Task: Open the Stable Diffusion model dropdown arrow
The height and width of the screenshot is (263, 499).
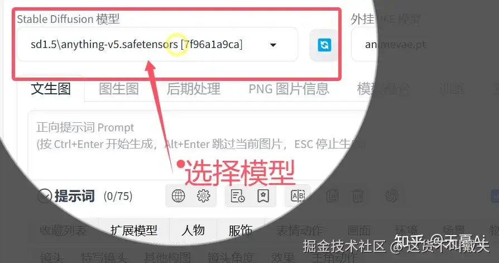Action: click(273, 45)
